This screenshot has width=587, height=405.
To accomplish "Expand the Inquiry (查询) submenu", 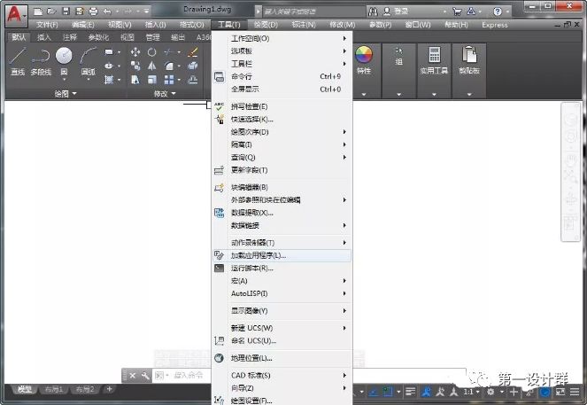I will (x=282, y=158).
